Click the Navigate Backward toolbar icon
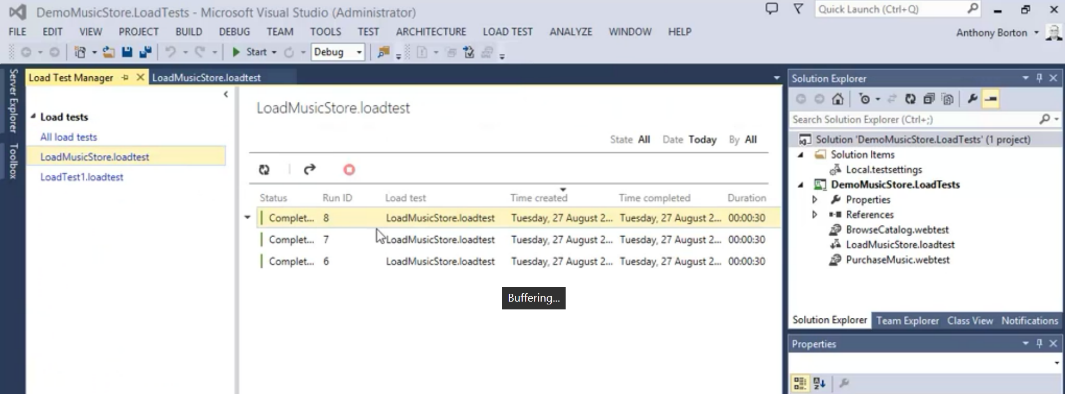 coord(26,52)
